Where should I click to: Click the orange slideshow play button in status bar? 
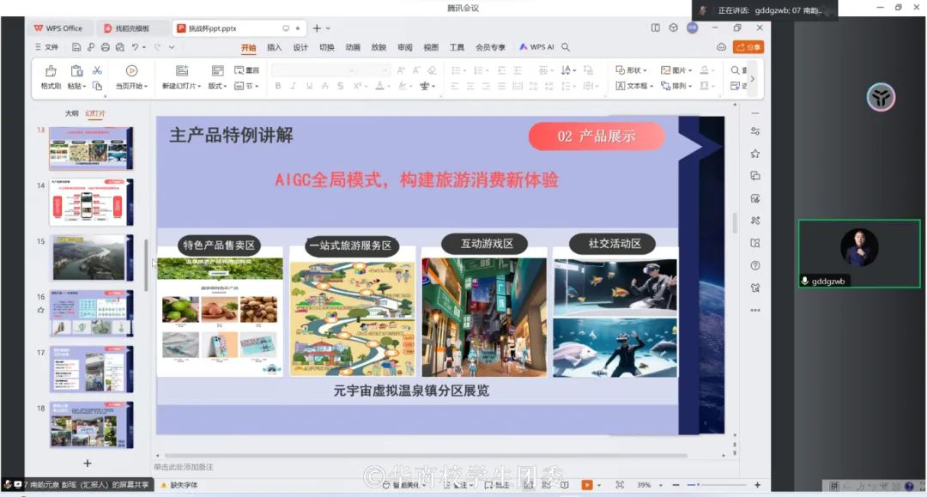pyautogui.click(x=587, y=485)
